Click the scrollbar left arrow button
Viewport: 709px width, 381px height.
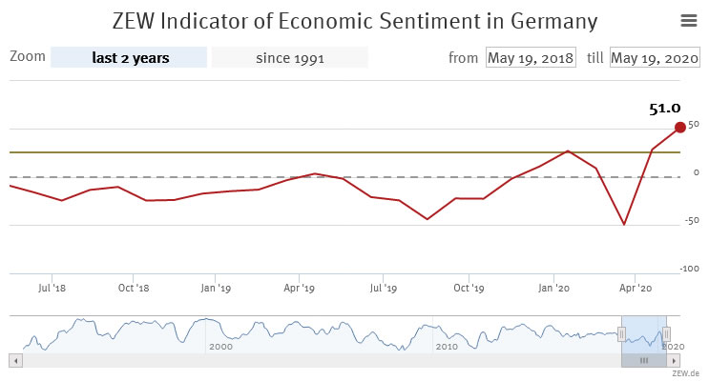click(x=14, y=361)
